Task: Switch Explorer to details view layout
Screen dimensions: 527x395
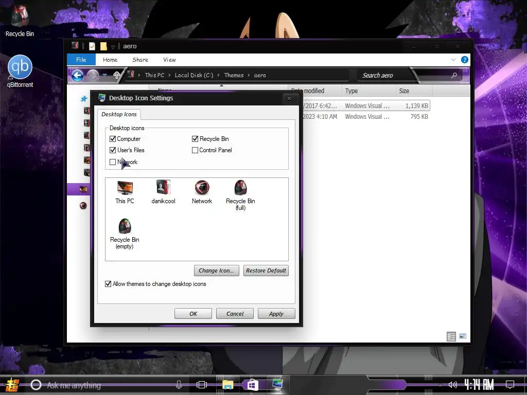Action: (451, 336)
